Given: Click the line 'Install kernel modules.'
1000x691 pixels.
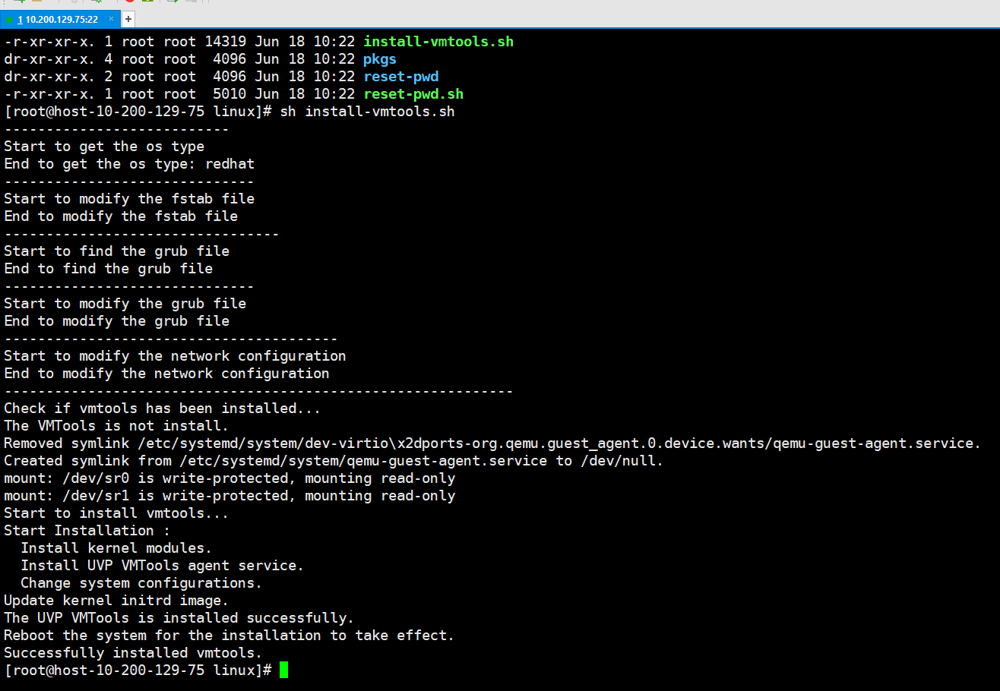Looking at the screenshot, I should click(x=116, y=548).
